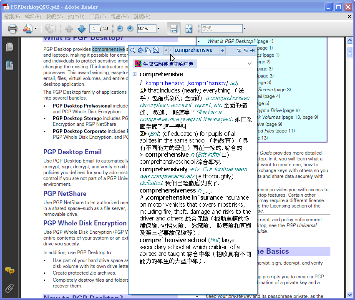Image resolution: width=355 pixels, height=300 pixels.
Task: Open the 檔案(F) menu
Action: pos(12,17)
